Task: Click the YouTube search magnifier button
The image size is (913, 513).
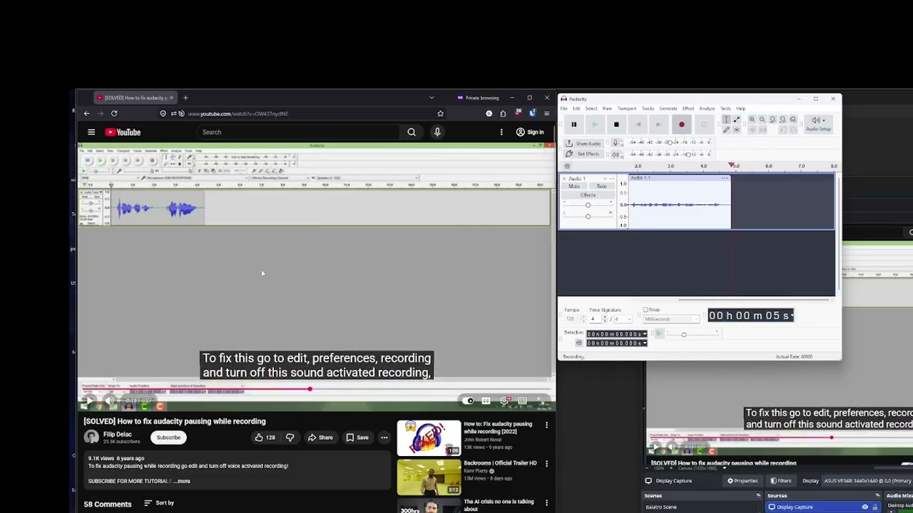Action: point(412,132)
